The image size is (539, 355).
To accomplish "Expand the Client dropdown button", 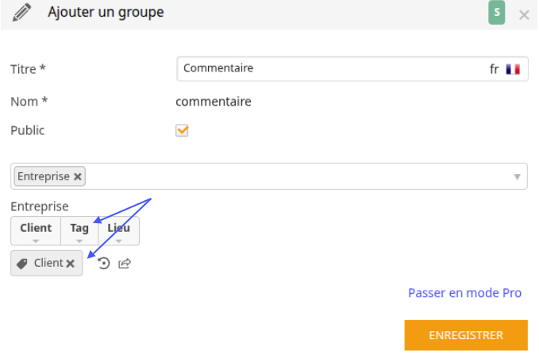I will click(36, 231).
